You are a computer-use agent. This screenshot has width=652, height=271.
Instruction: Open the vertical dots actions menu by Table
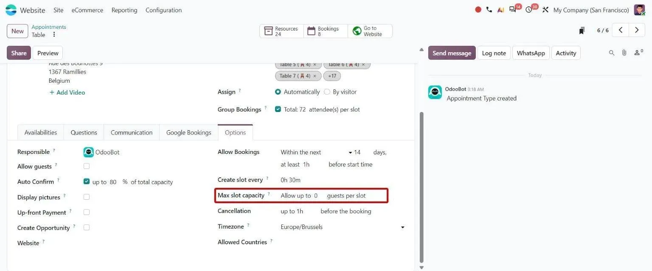coord(54,35)
